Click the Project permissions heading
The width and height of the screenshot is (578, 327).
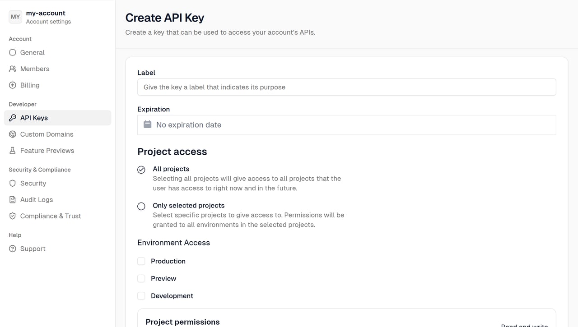point(182,322)
